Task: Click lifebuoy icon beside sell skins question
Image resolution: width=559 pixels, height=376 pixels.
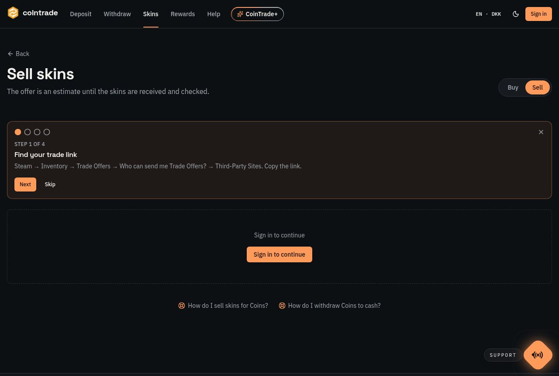Action: pos(182,306)
